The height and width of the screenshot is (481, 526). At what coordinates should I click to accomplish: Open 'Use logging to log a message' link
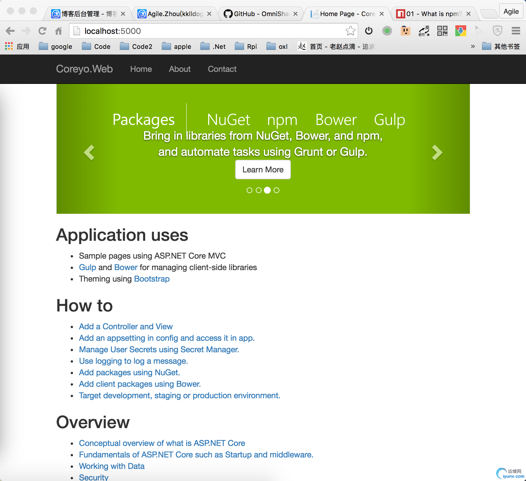(133, 361)
